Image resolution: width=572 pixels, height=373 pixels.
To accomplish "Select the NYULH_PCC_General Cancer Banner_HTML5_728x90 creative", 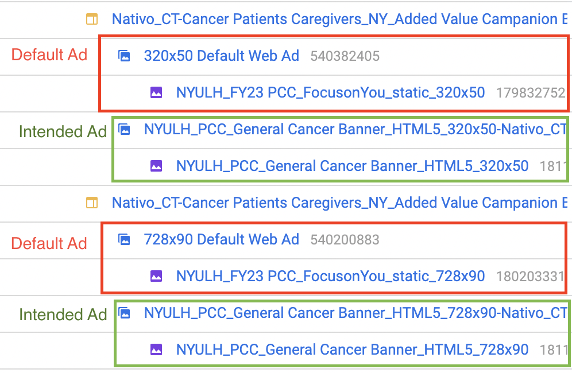I will [352, 349].
